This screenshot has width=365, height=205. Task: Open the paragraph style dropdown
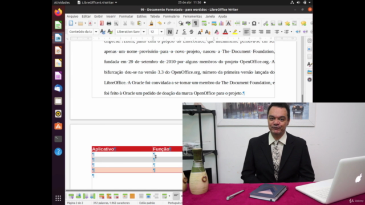(96, 32)
